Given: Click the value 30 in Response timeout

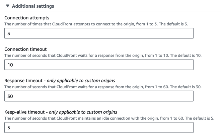Looking at the screenshot, I should (10, 96).
